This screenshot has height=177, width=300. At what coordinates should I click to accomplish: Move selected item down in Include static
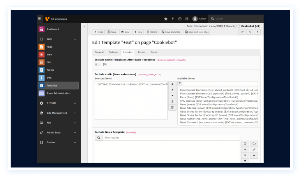point(172,95)
